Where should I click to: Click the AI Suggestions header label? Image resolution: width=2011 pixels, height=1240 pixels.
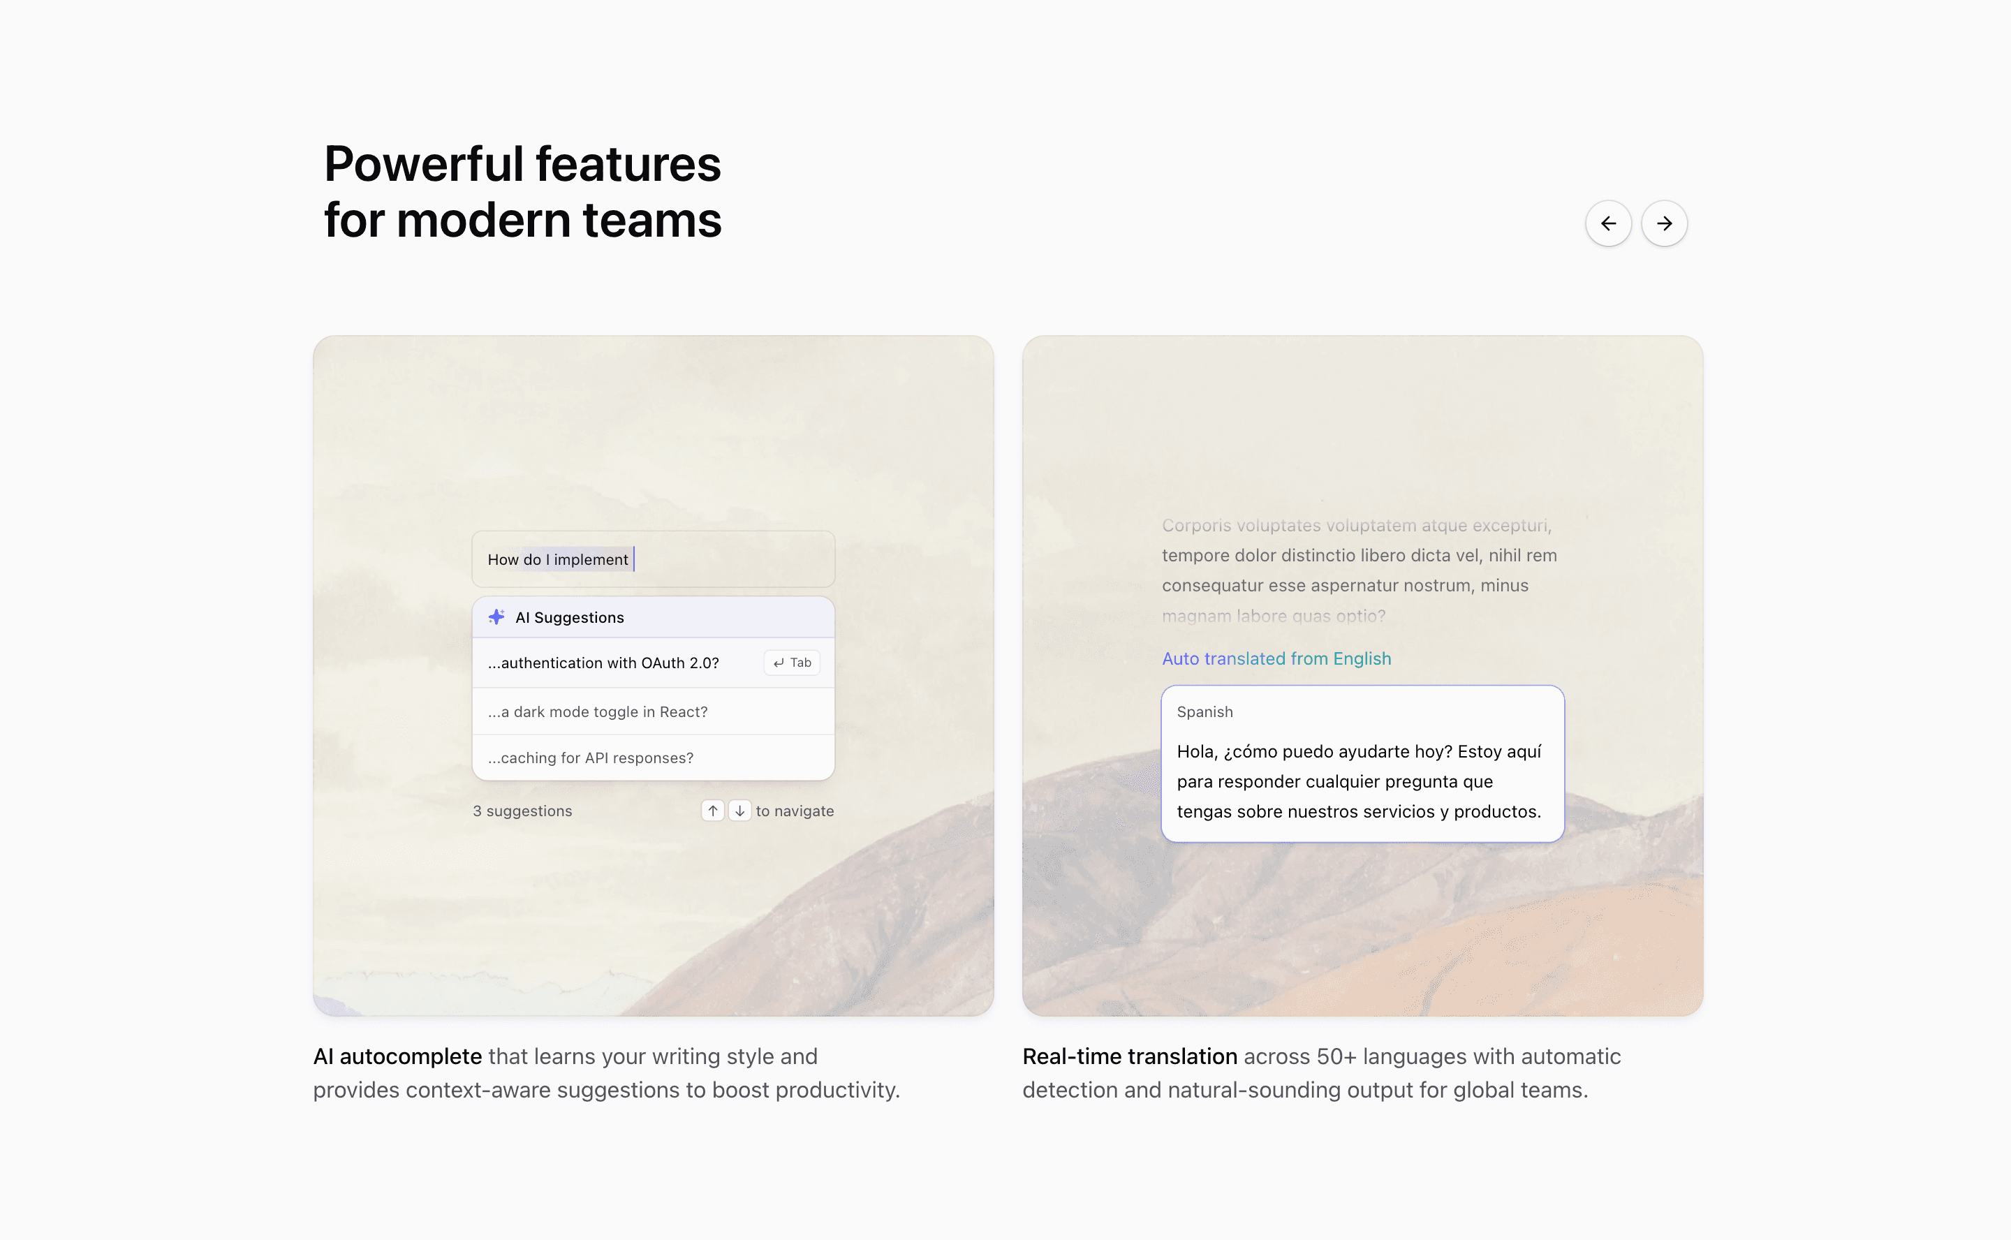569,617
